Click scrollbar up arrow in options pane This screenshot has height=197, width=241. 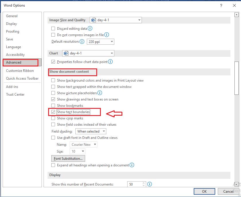tap(236, 15)
